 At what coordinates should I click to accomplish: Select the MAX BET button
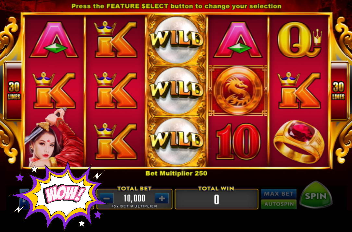(279, 194)
